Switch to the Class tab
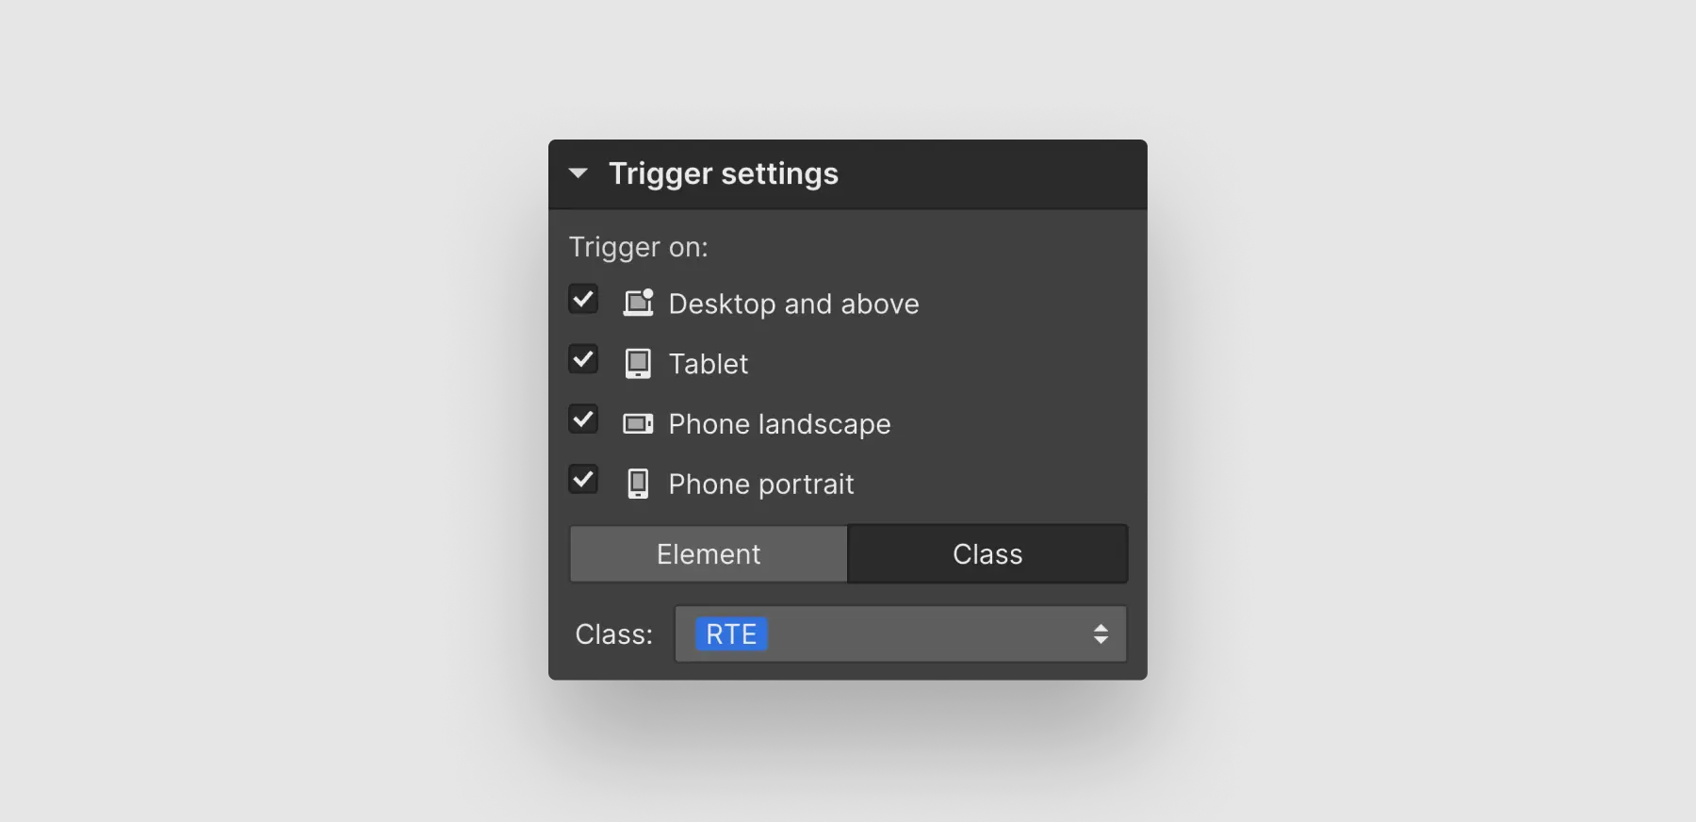The width and height of the screenshot is (1696, 822). click(x=987, y=553)
